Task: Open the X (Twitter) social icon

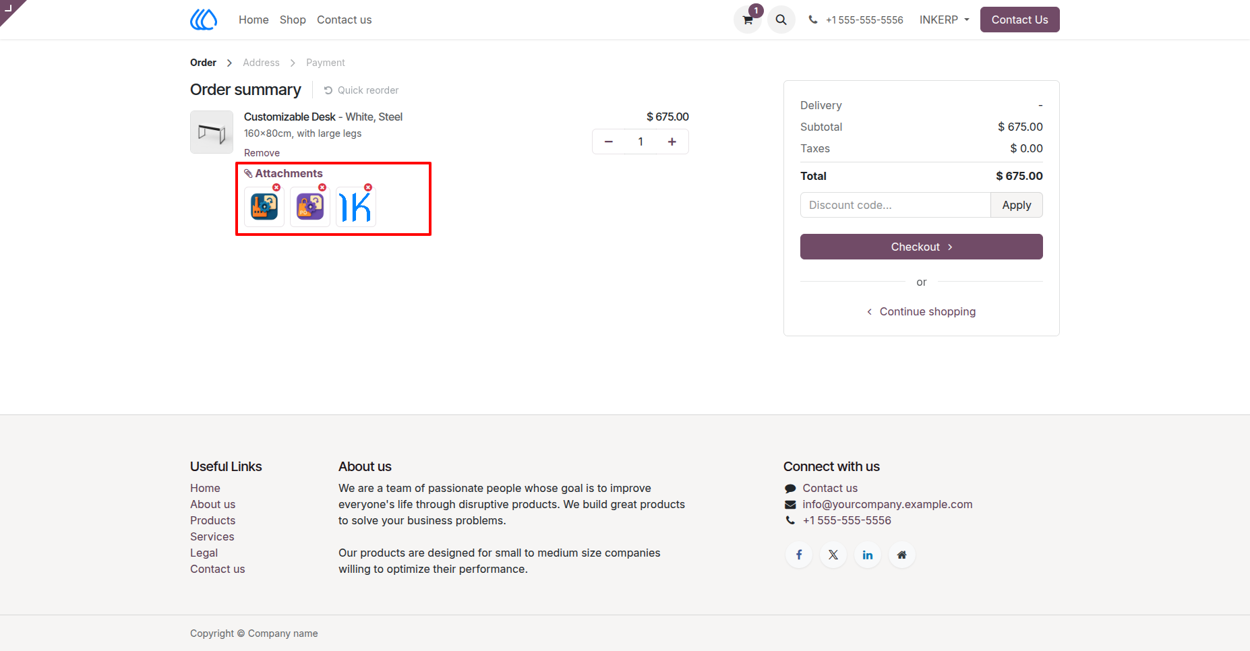Action: (833, 555)
